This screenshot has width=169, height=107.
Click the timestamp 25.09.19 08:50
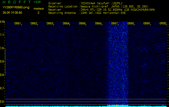[x=12, y=13]
